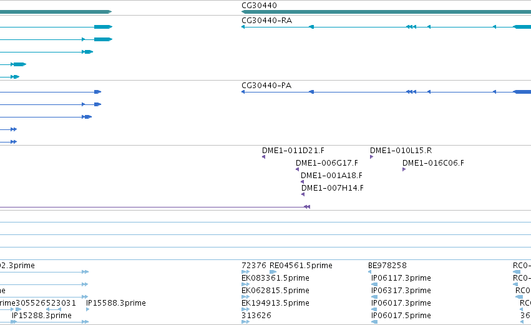Click the DME1-010L15.R label
This screenshot has width=531, height=325.
coord(401,150)
